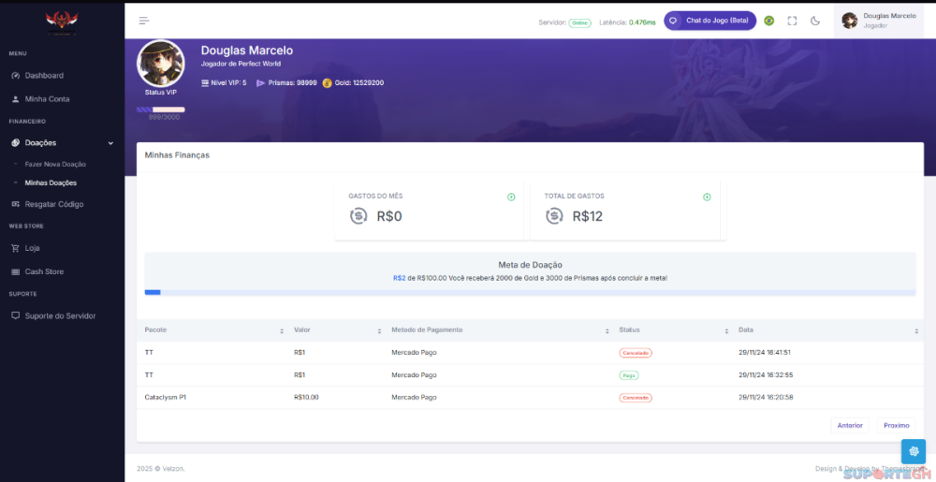Click the player avatar picture in banner
Viewport: 936px width, 482px height.
coord(160,64)
